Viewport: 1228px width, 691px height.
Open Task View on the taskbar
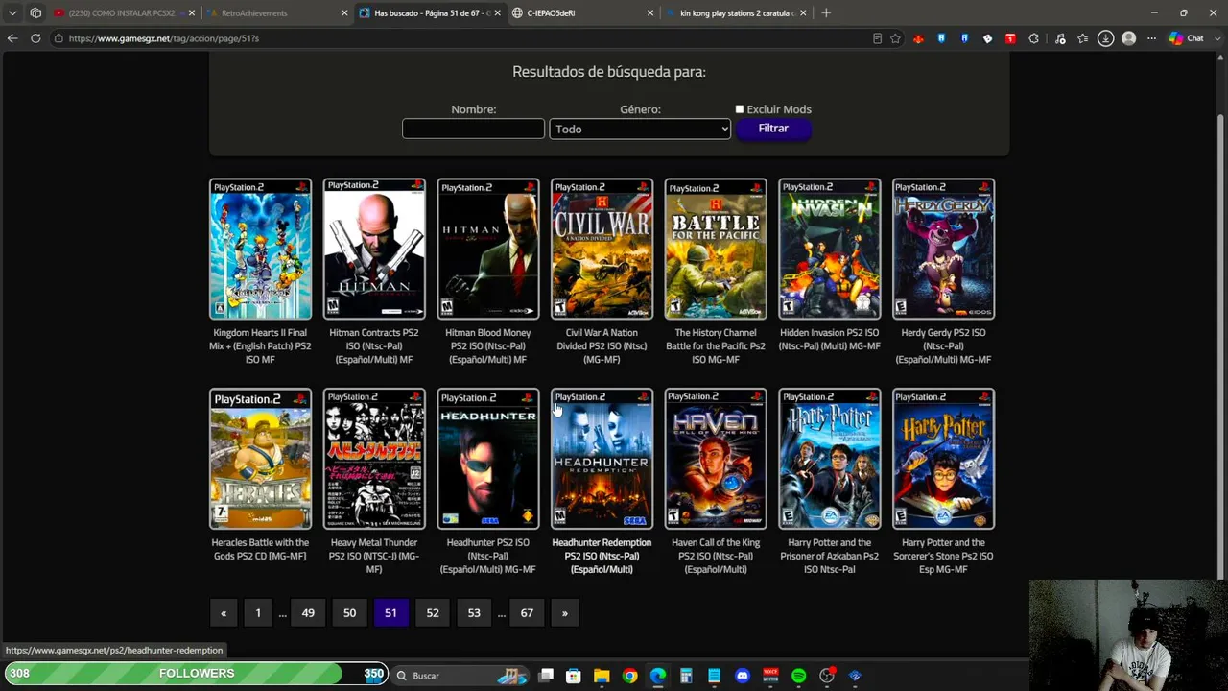tap(546, 676)
